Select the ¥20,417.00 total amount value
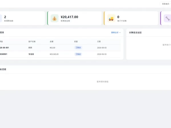171x128 pixels. pyautogui.click(x=69, y=17)
